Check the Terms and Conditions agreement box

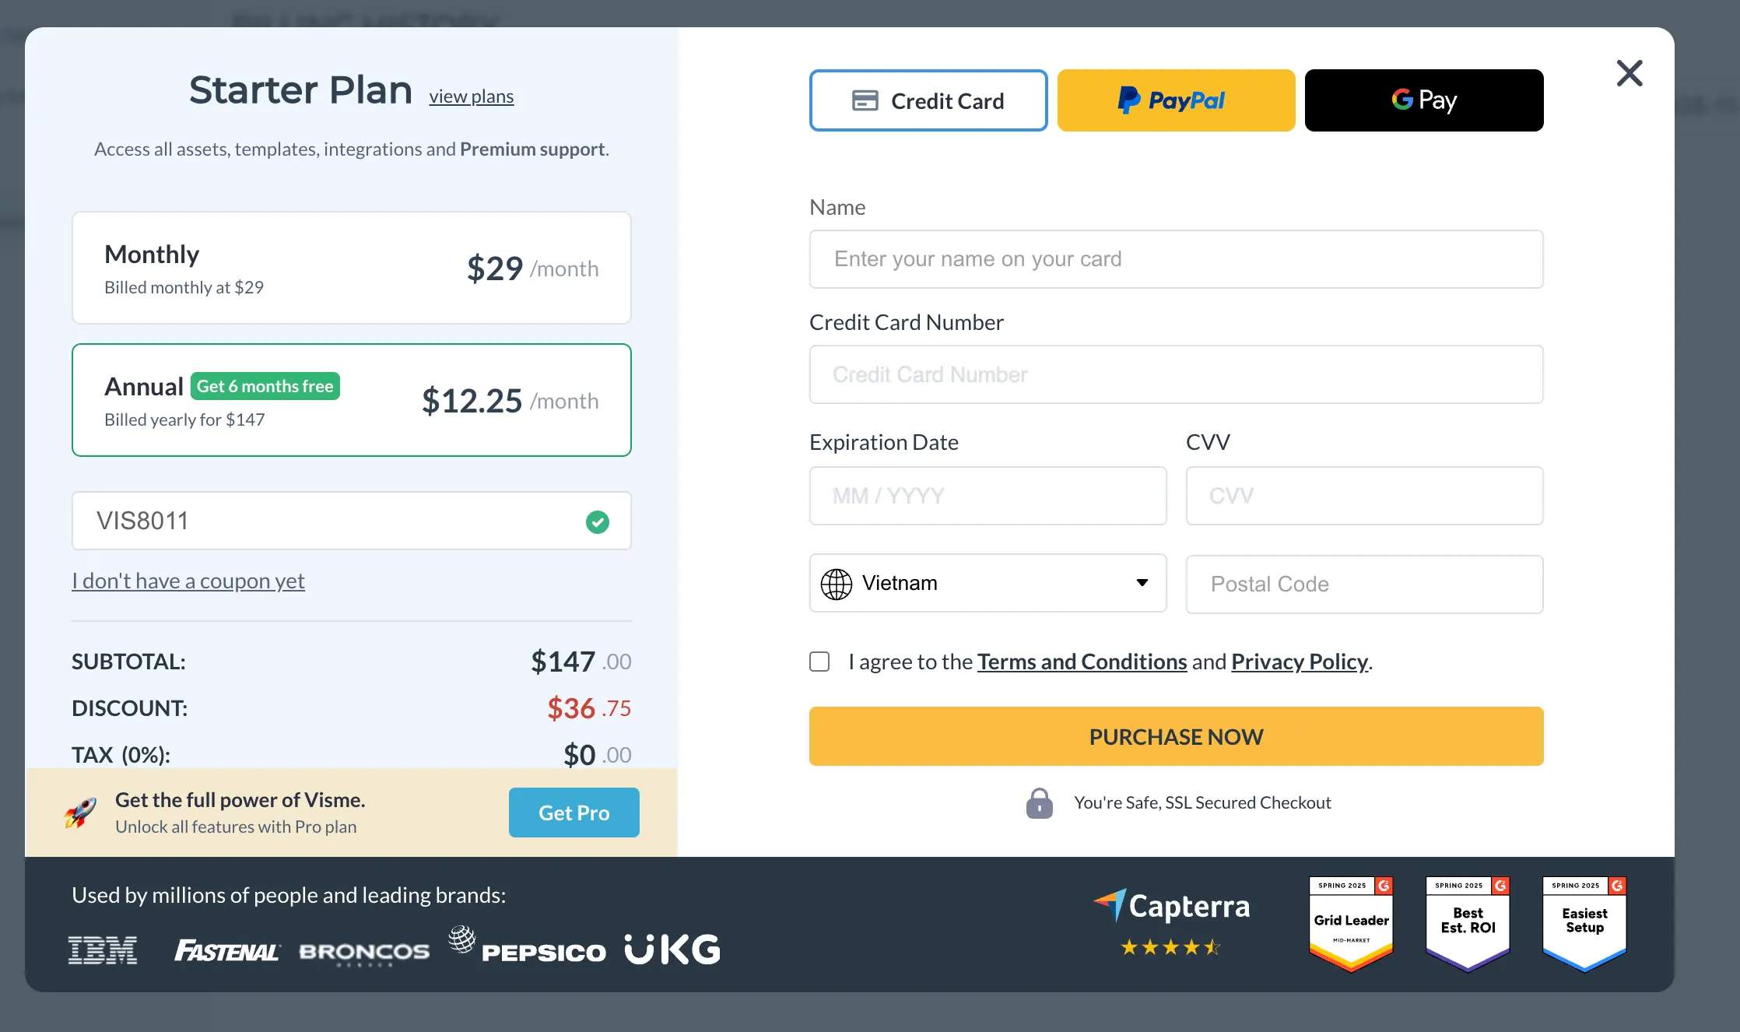(x=819, y=662)
